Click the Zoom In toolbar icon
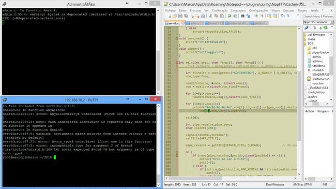The height and width of the screenshot is (189, 336). tap(256, 16)
